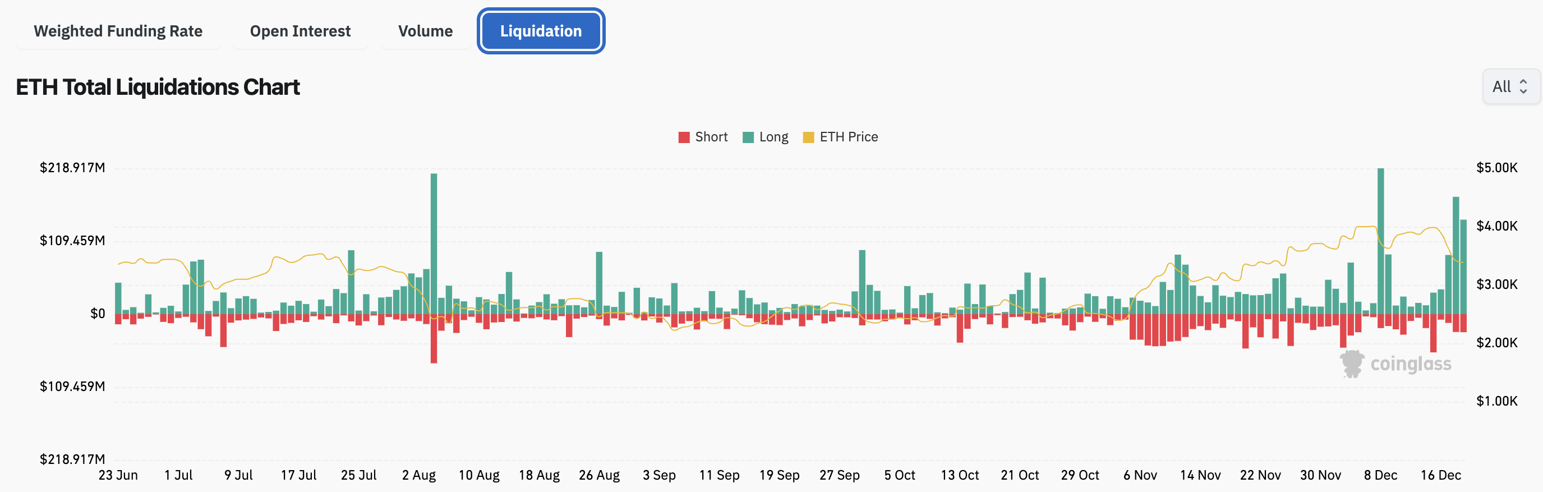Click the ETH Total Liquidations Chart title
The image size is (1543, 492).
point(158,88)
